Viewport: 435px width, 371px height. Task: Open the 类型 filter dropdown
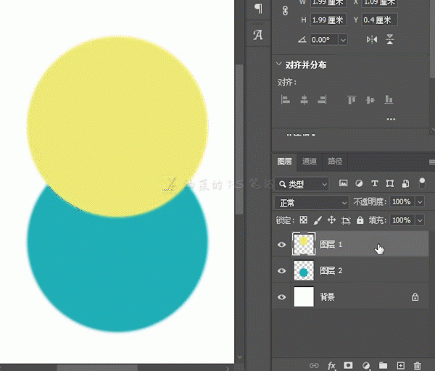(302, 184)
